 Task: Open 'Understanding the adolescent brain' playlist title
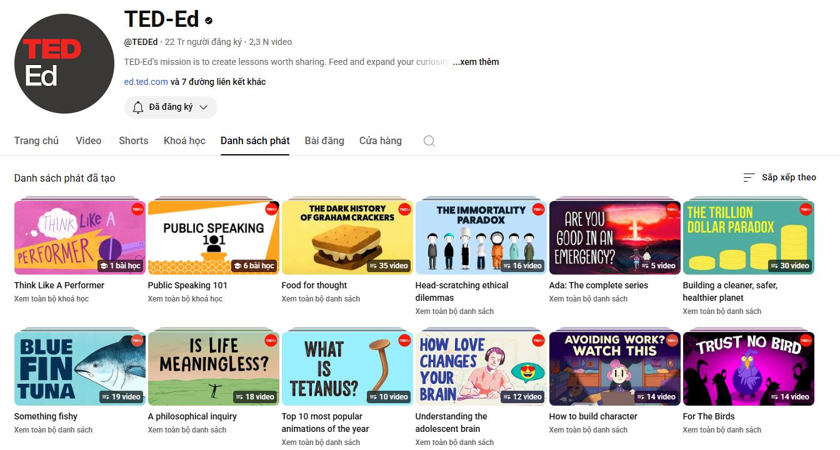(x=451, y=423)
